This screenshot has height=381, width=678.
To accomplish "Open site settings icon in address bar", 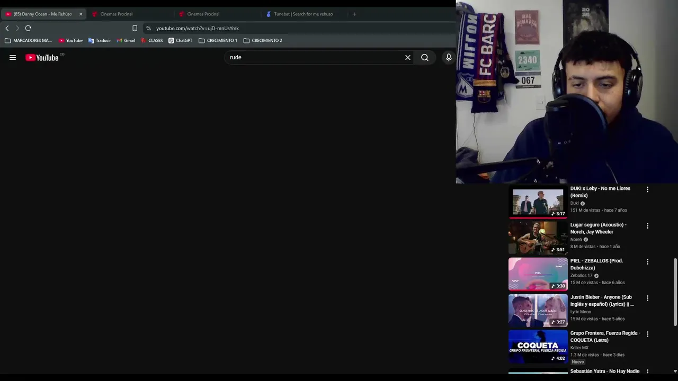I will coord(148,28).
